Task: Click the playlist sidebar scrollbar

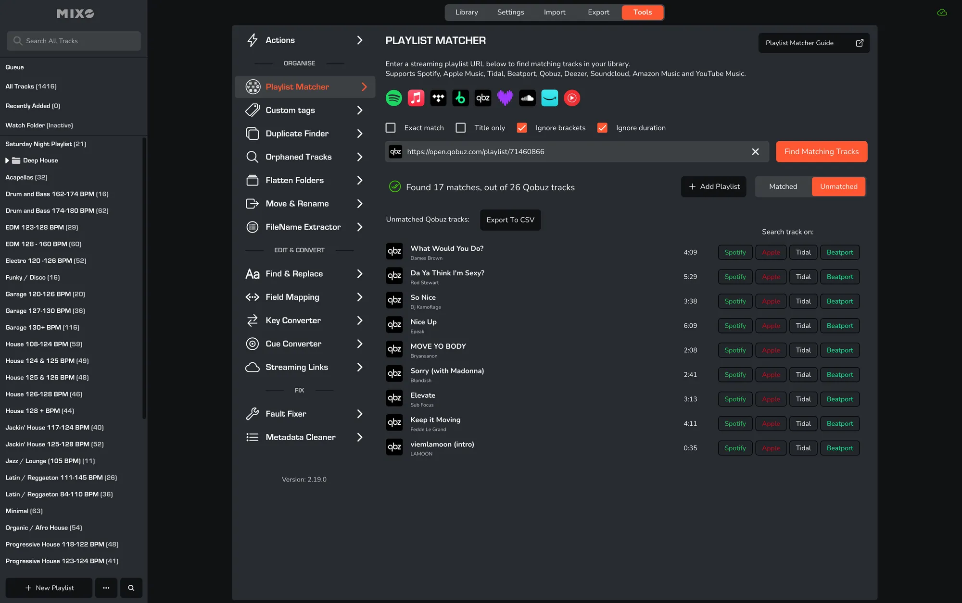Action: click(x=144, y=279)
